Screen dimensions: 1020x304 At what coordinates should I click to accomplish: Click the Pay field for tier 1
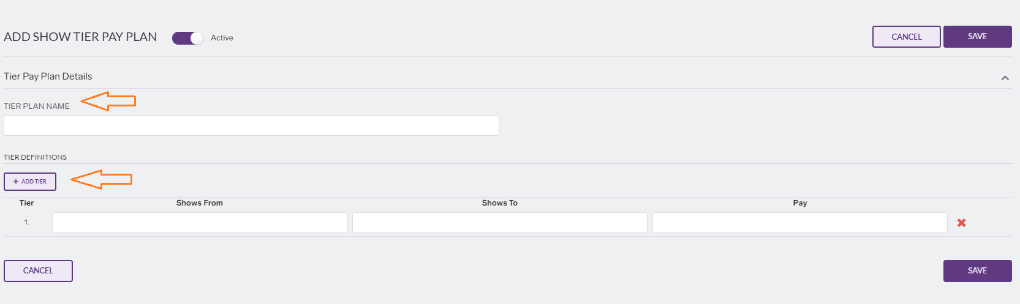(x=800, y=223)
